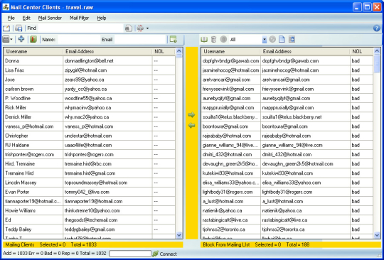384x260 pixels.
Task: Click the Mail Center app icon in title bar
Action: (x=6, y=7)
